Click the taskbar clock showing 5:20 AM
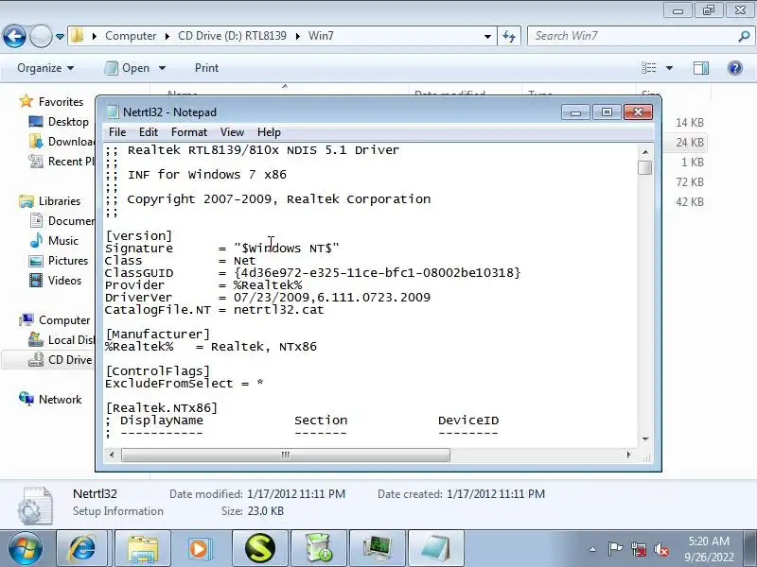 (x=708, y=549)
